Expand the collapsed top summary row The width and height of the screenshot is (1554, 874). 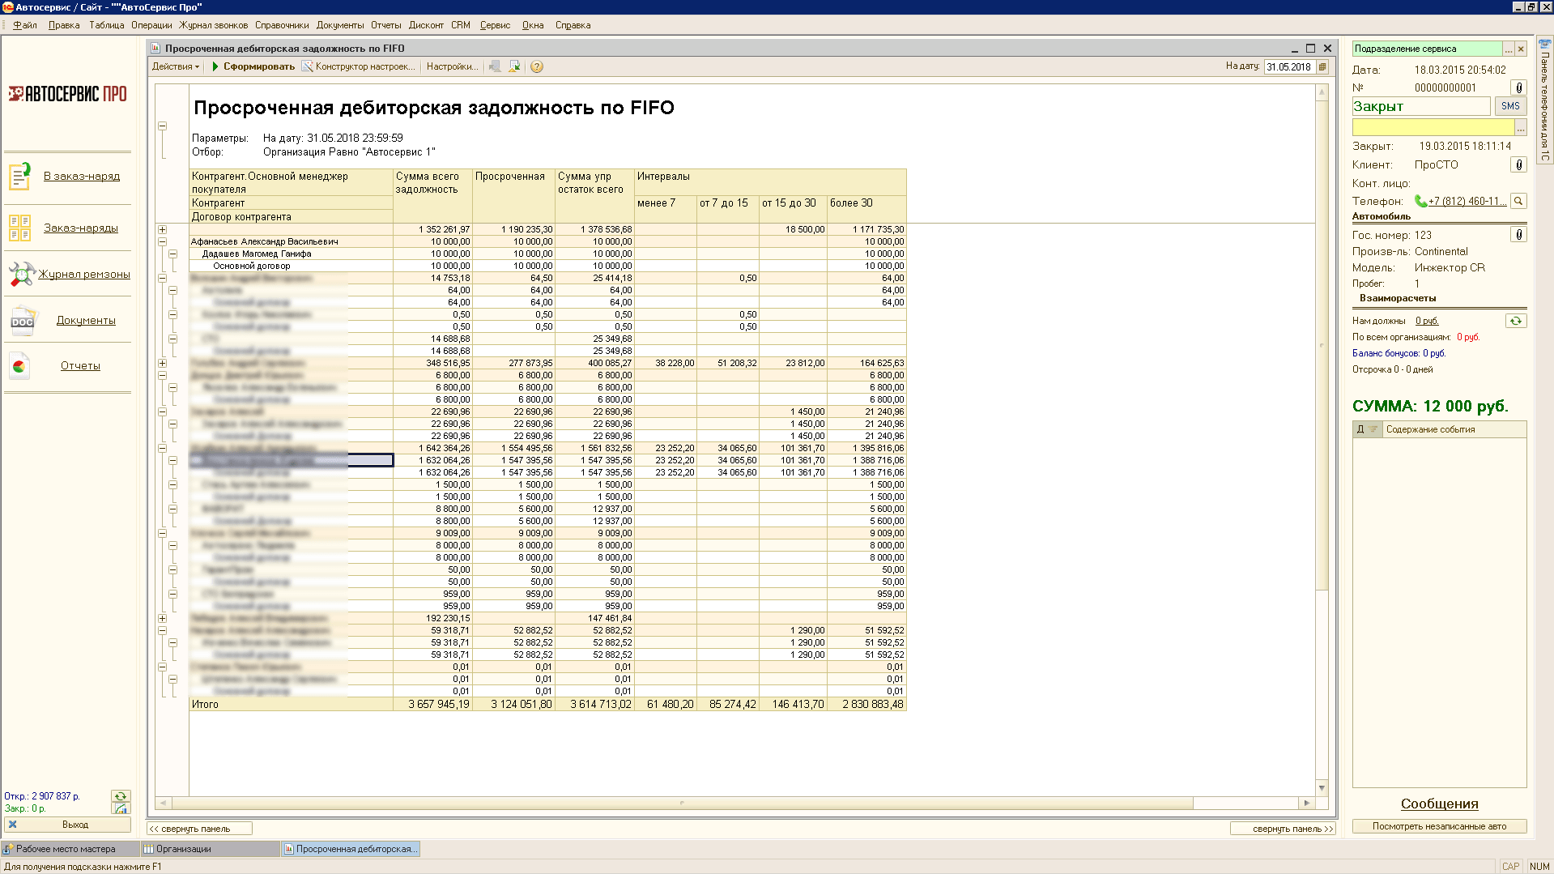tap(162, 230)
